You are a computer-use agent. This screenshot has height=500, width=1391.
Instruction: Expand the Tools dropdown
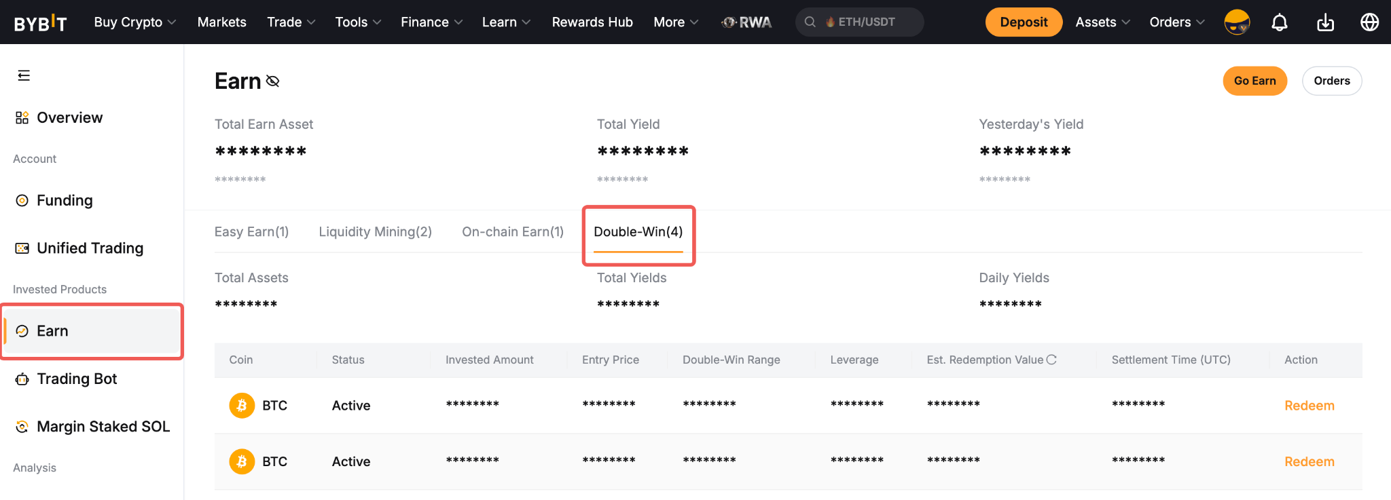click(358, 22)
